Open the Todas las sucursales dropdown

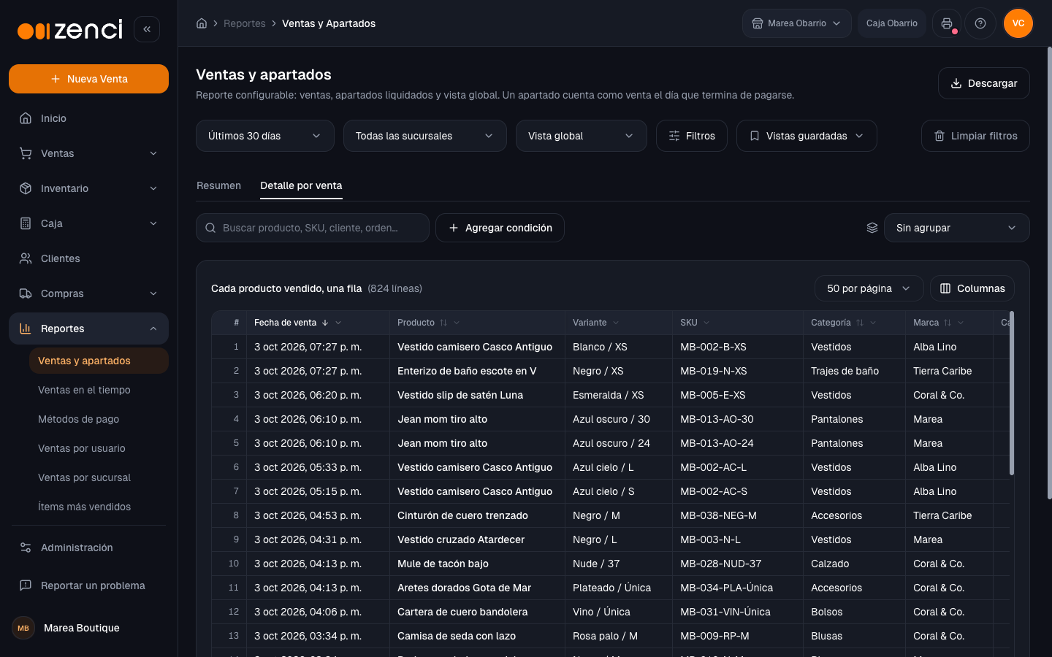click(x=425, y=136)
